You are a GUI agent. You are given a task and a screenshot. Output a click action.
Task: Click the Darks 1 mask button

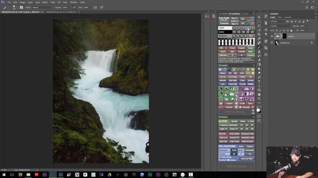235,32
